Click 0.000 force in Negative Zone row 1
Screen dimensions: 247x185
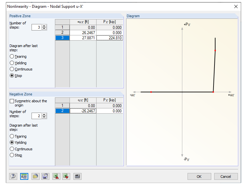tap(110, 105)
